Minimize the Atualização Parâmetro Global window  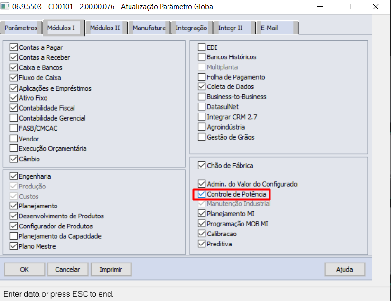[320, 7]
